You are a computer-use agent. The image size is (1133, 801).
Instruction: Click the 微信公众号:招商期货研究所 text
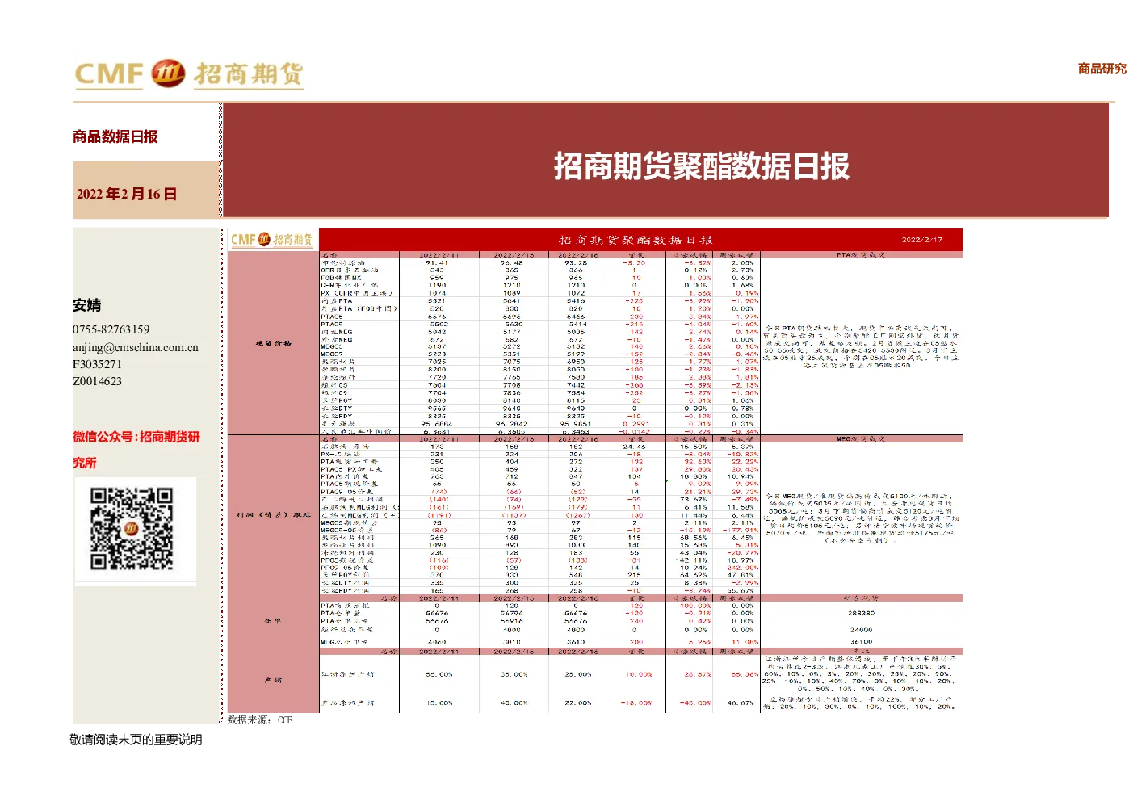tap(136, 449)
